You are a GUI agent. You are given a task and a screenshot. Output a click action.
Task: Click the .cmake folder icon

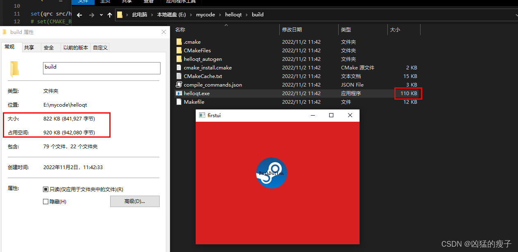click(x=179, y=42)
